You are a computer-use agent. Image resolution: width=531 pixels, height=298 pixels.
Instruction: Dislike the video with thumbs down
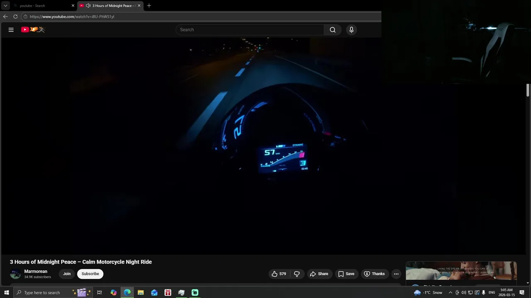[297, 274]
